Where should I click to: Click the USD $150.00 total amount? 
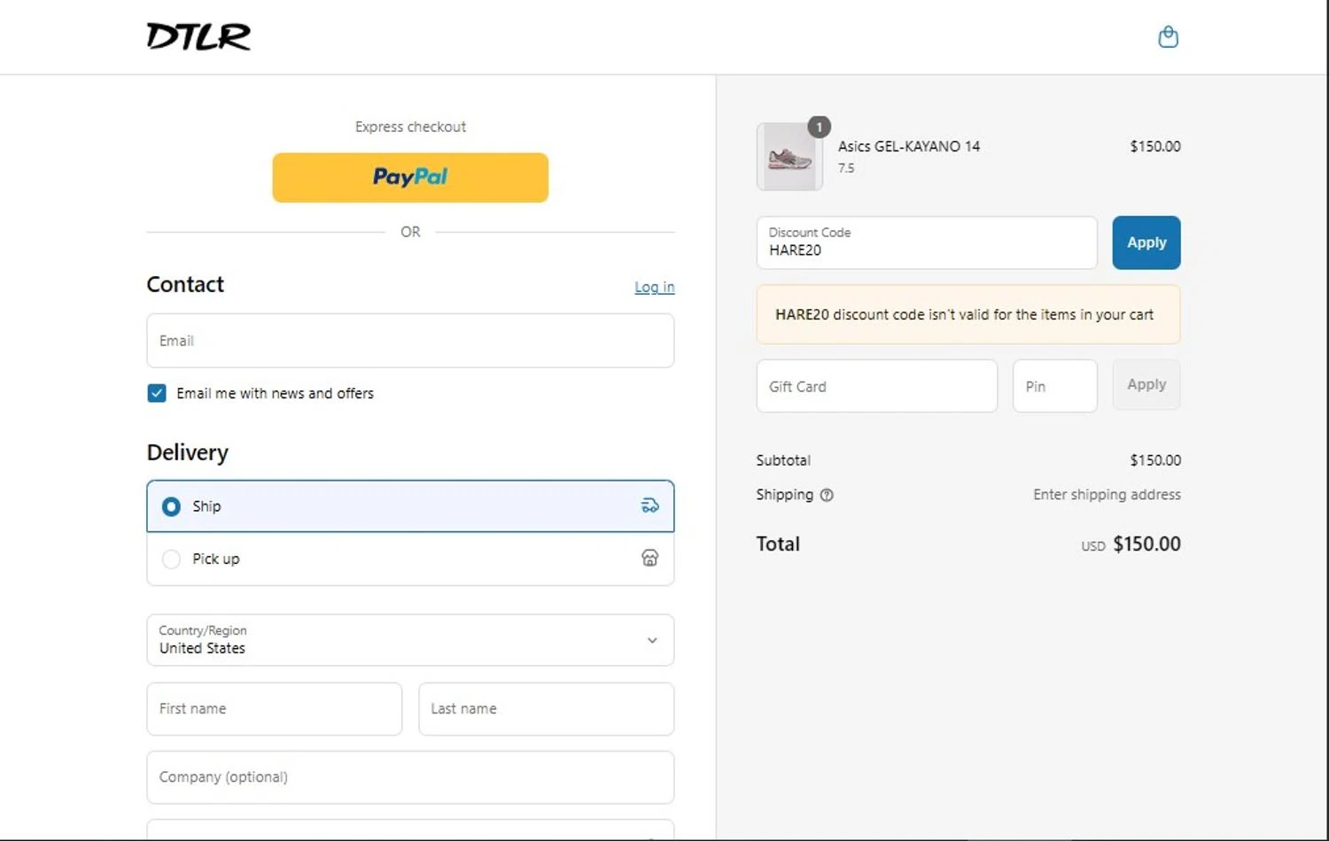point(1131,544)
